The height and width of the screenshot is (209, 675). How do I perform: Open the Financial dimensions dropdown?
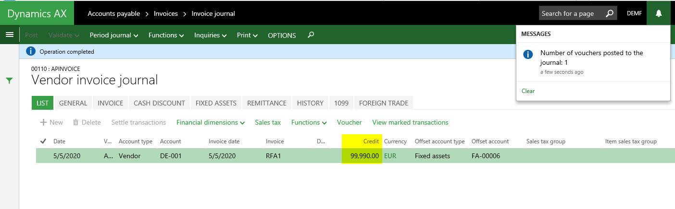[211, 122]
